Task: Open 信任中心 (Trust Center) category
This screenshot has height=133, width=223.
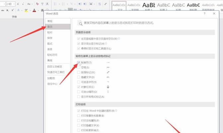Action: (58, 84)
